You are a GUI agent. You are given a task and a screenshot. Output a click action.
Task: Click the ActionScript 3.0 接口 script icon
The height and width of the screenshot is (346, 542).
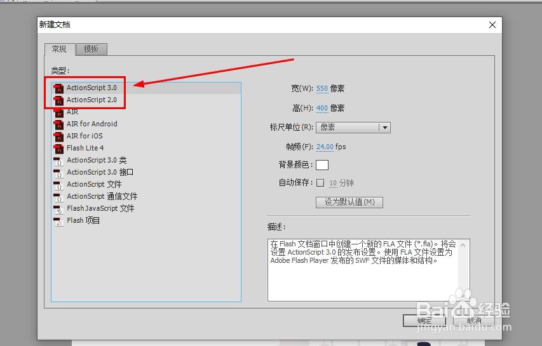click(x=58, y=173)
